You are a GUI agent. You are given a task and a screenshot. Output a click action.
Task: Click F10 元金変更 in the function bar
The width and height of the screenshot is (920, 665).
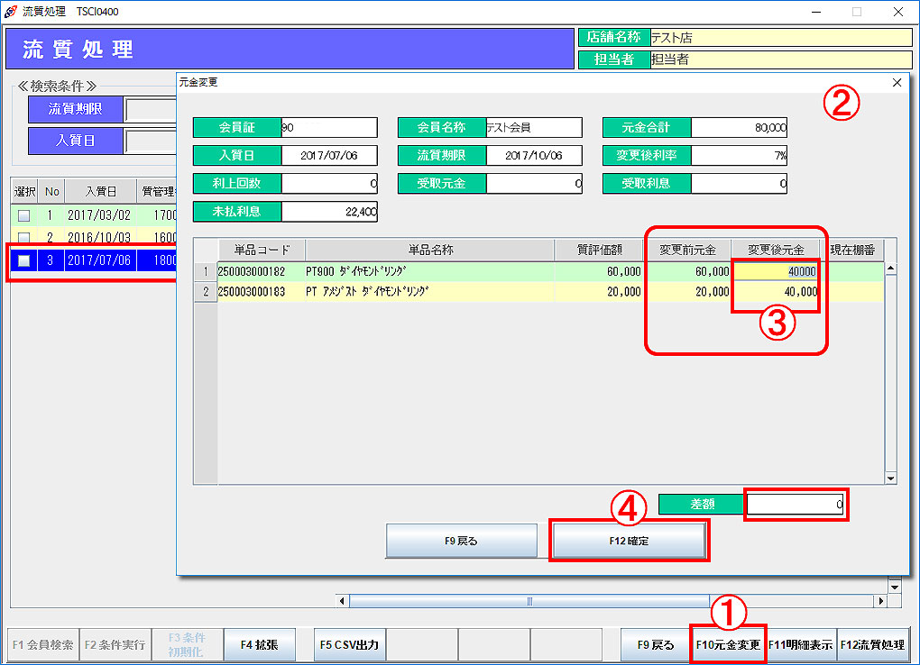[x=728, y=645]
